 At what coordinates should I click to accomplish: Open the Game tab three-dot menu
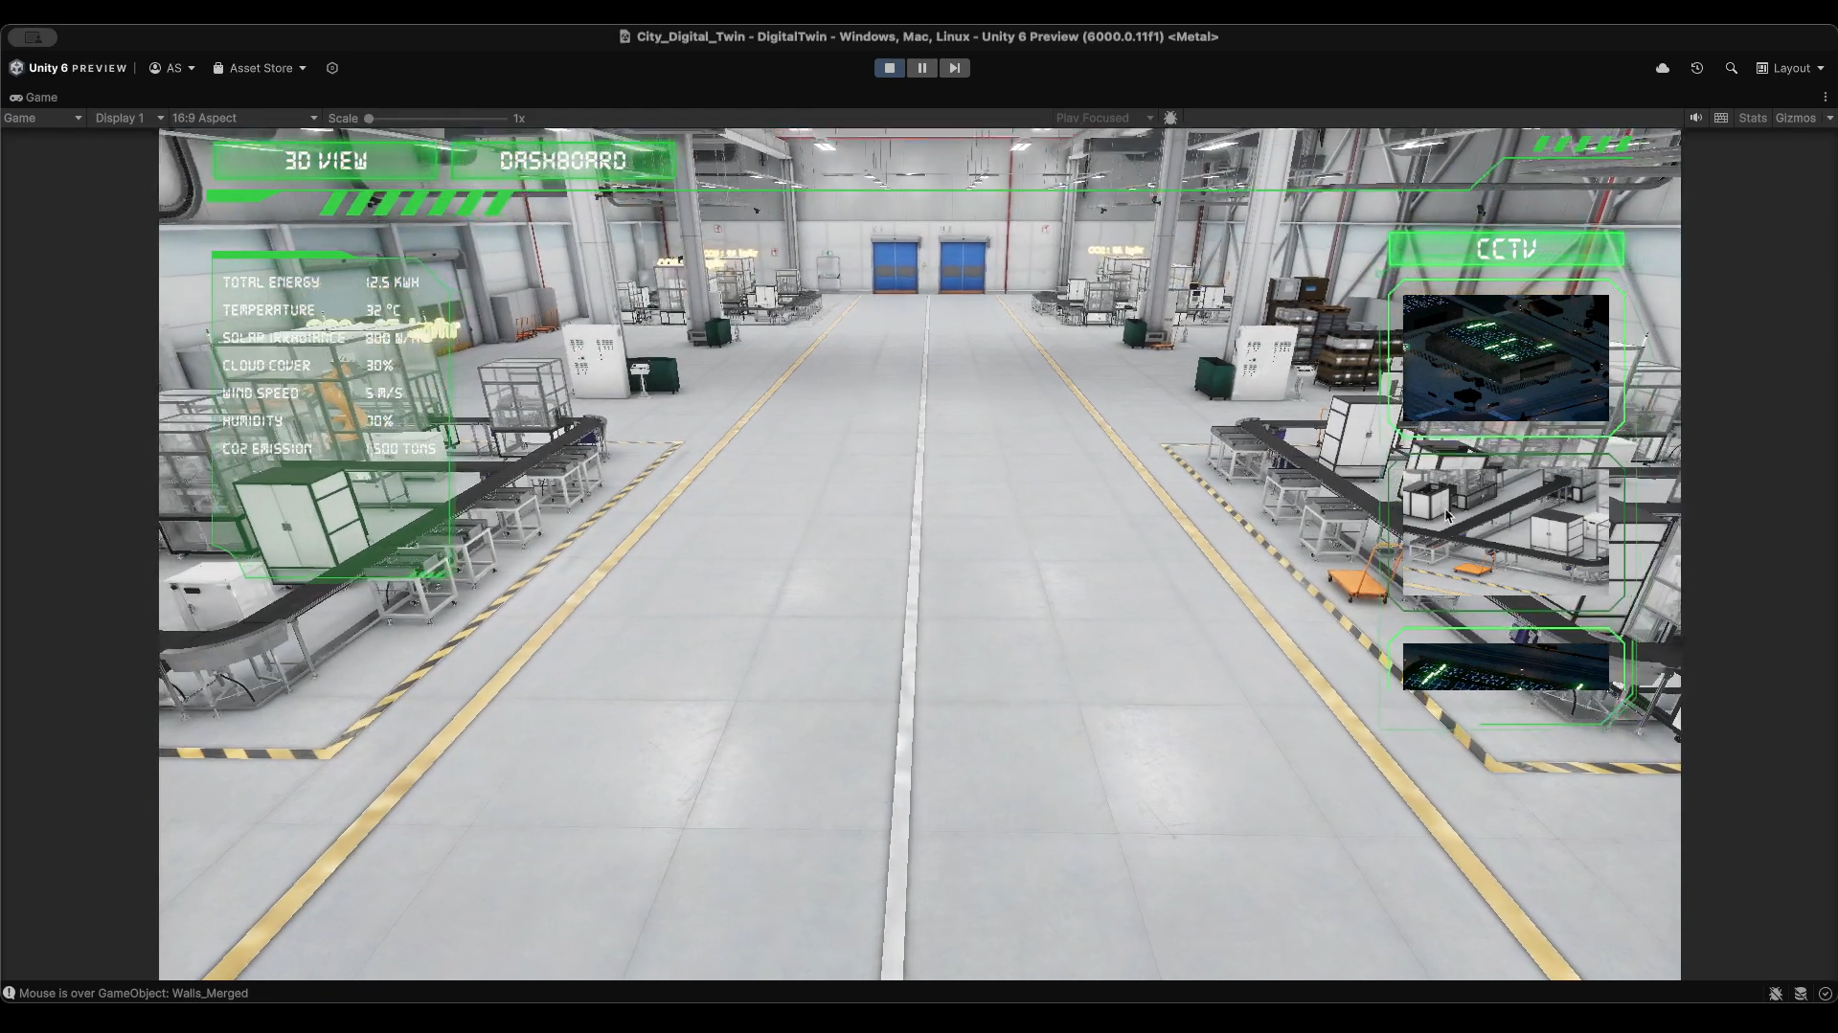1826,97
